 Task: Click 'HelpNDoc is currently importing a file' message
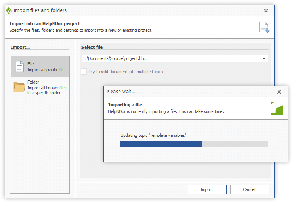[166, 111]
